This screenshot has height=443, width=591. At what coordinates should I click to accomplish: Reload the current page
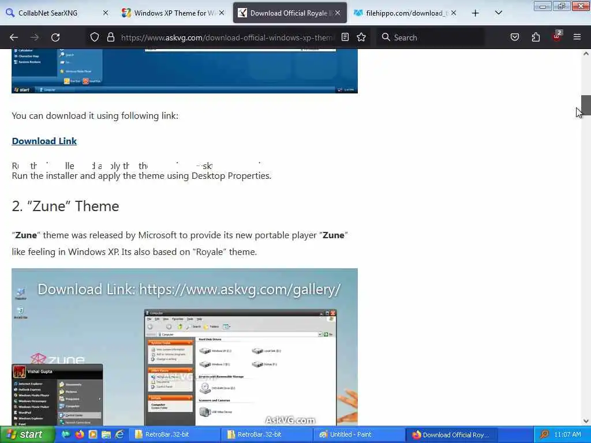[55, 37]
